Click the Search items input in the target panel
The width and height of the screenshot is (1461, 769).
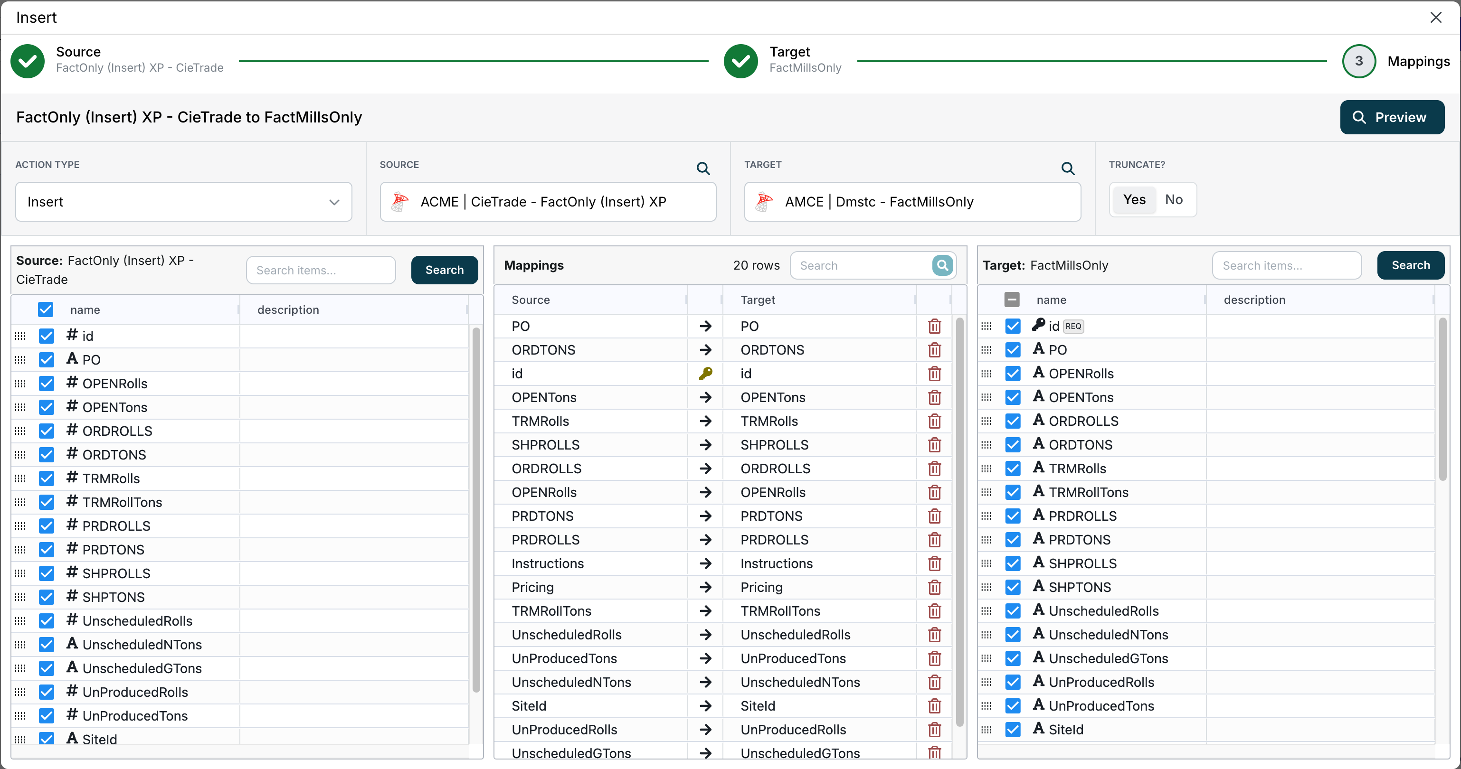click(1287, 265)
